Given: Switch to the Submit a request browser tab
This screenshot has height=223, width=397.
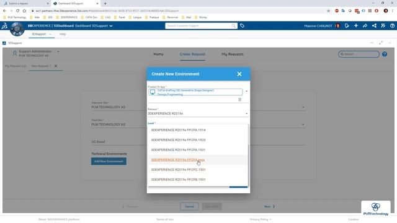Looking at the screenshot, I should pos(25,4).
